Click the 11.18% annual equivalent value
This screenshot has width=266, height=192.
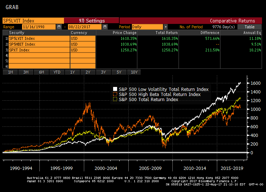pos(255,38)
